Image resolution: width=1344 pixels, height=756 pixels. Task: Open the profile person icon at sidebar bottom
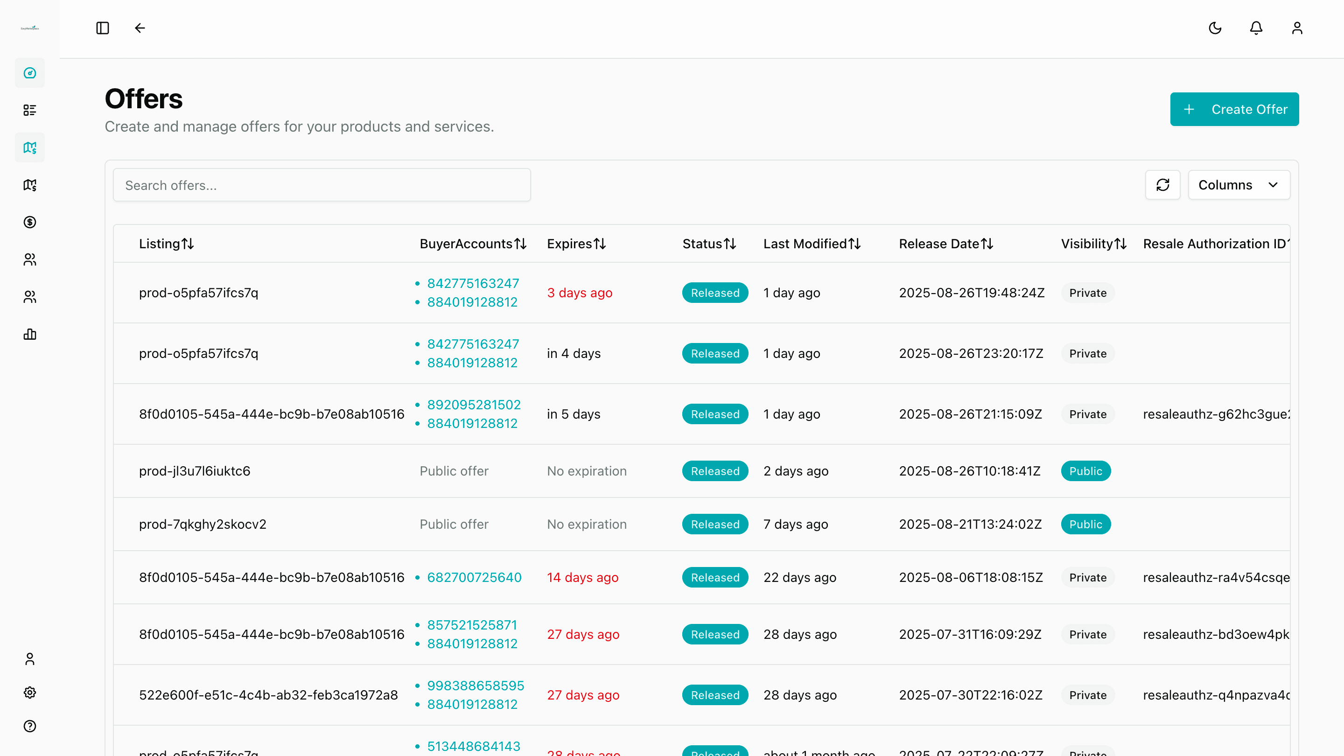click(x=30, y=659)
